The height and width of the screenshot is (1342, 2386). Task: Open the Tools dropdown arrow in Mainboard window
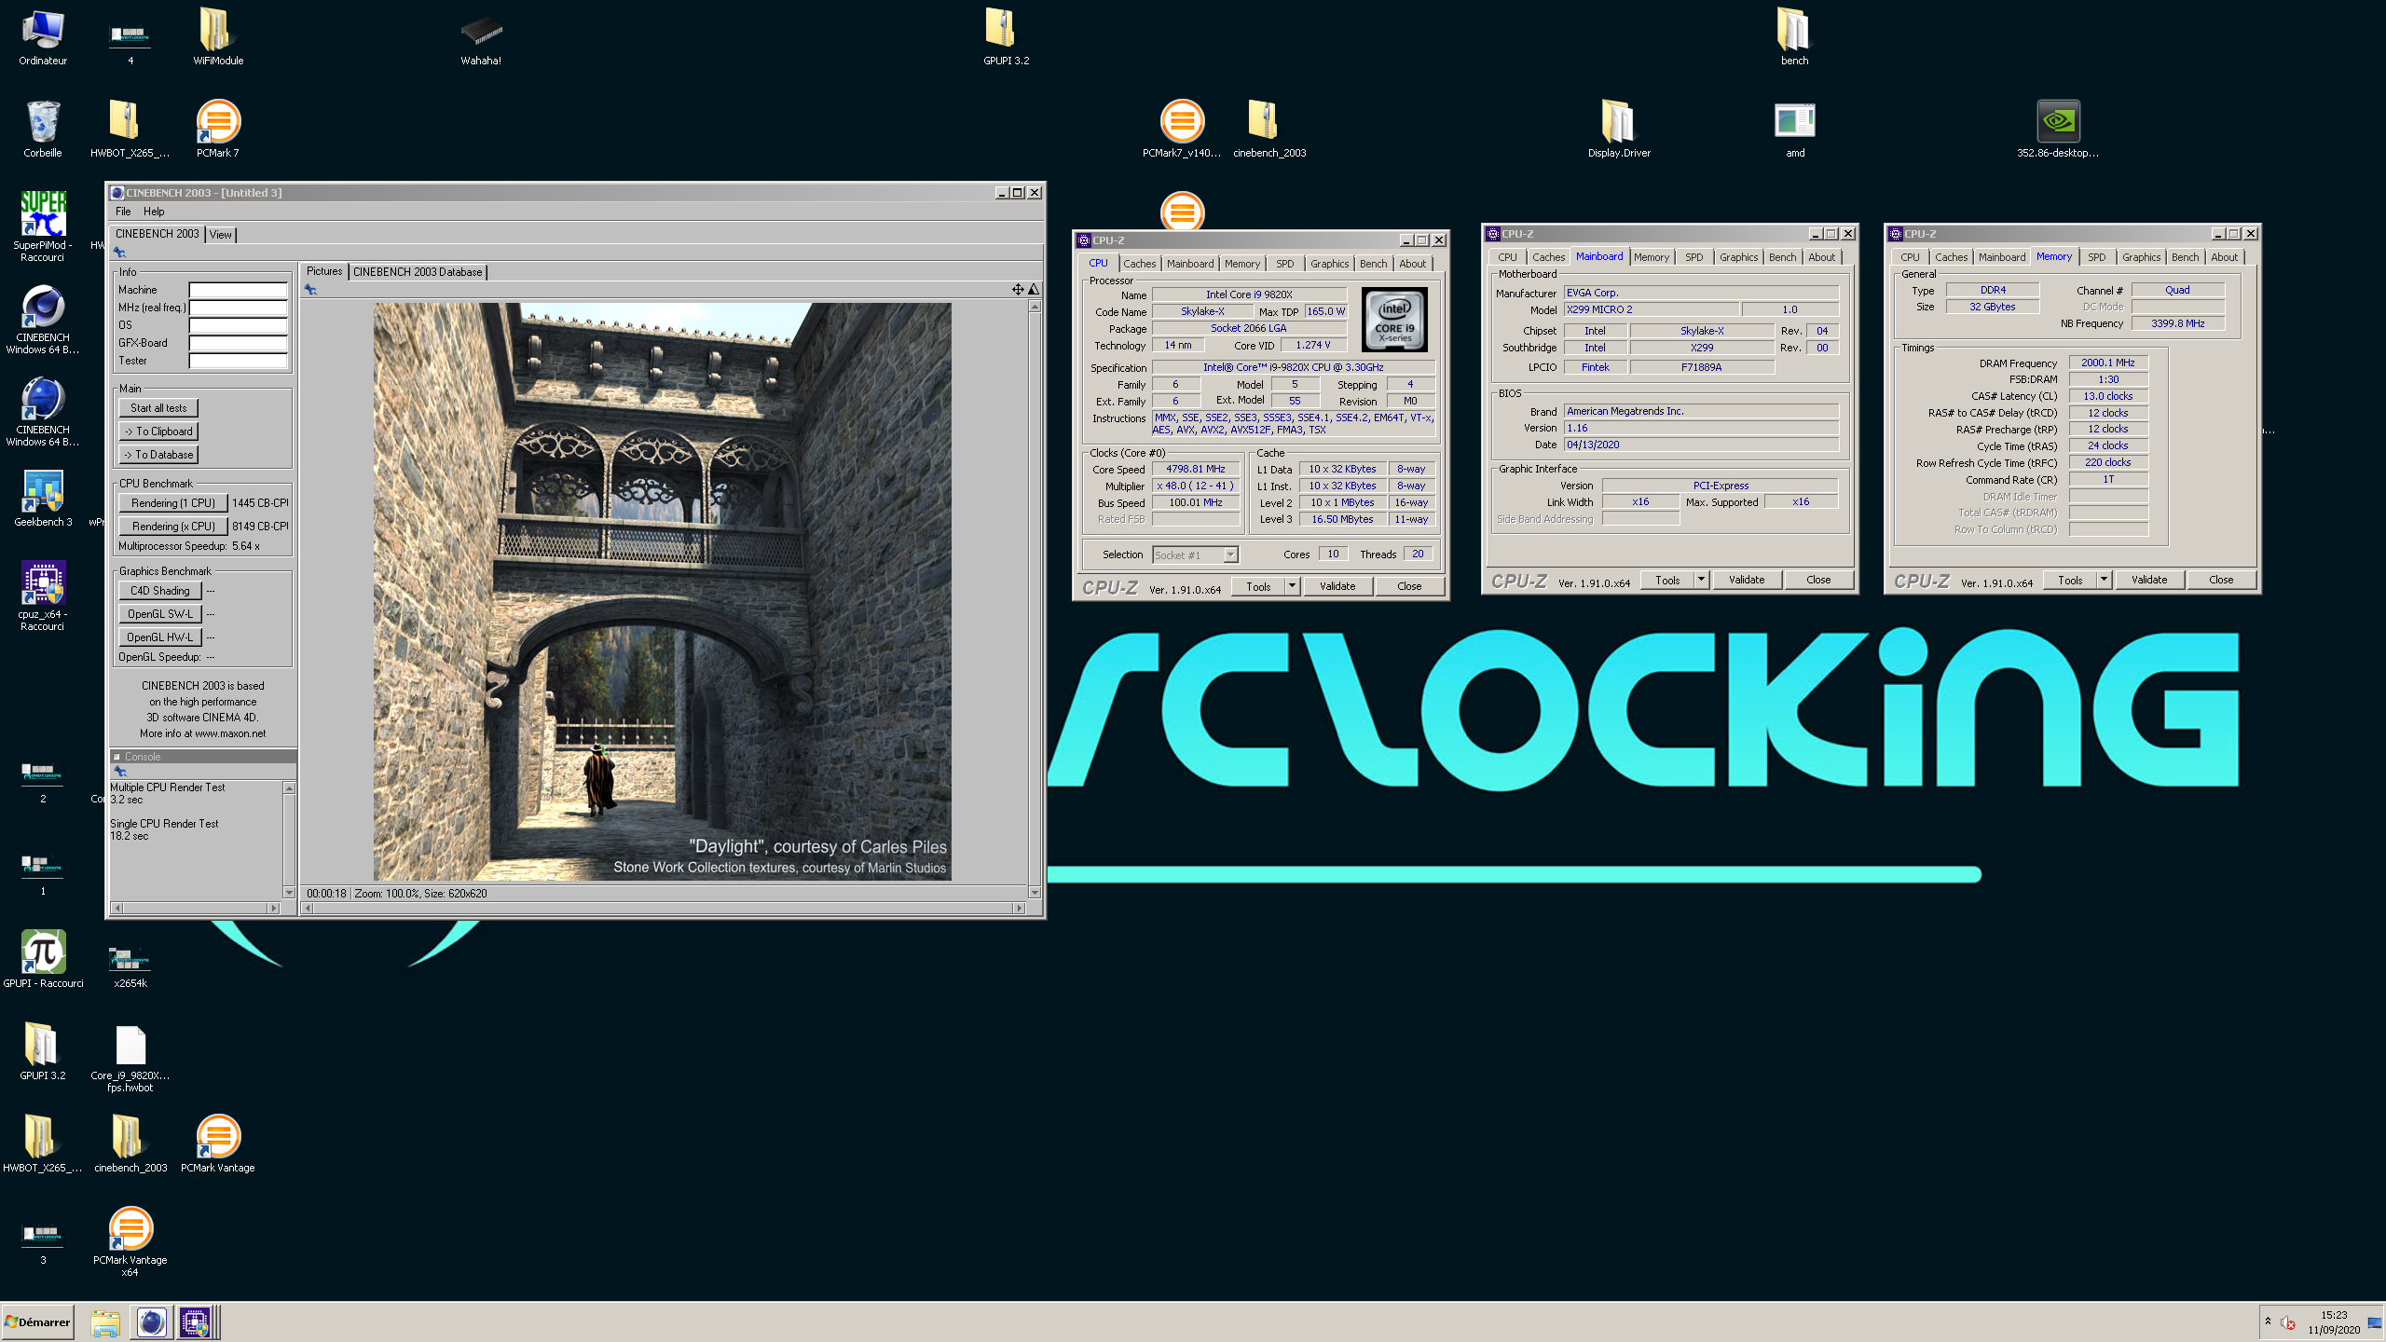point(1701,580)
